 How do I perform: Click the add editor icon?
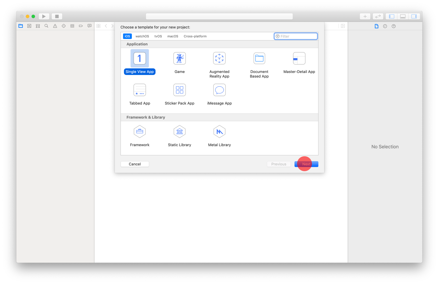(x=343, y=26)
